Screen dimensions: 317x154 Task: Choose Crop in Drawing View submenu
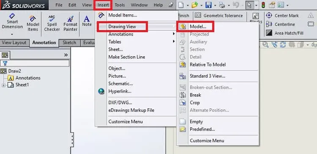tap(195, 103)
